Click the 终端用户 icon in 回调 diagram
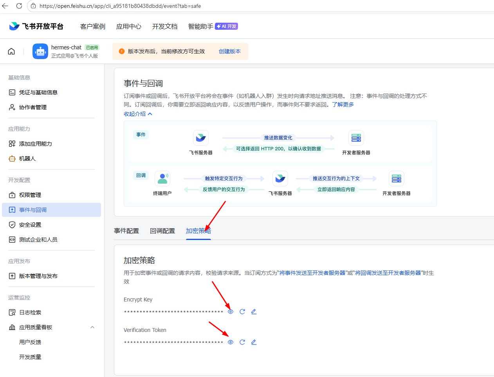 point(162,179)
